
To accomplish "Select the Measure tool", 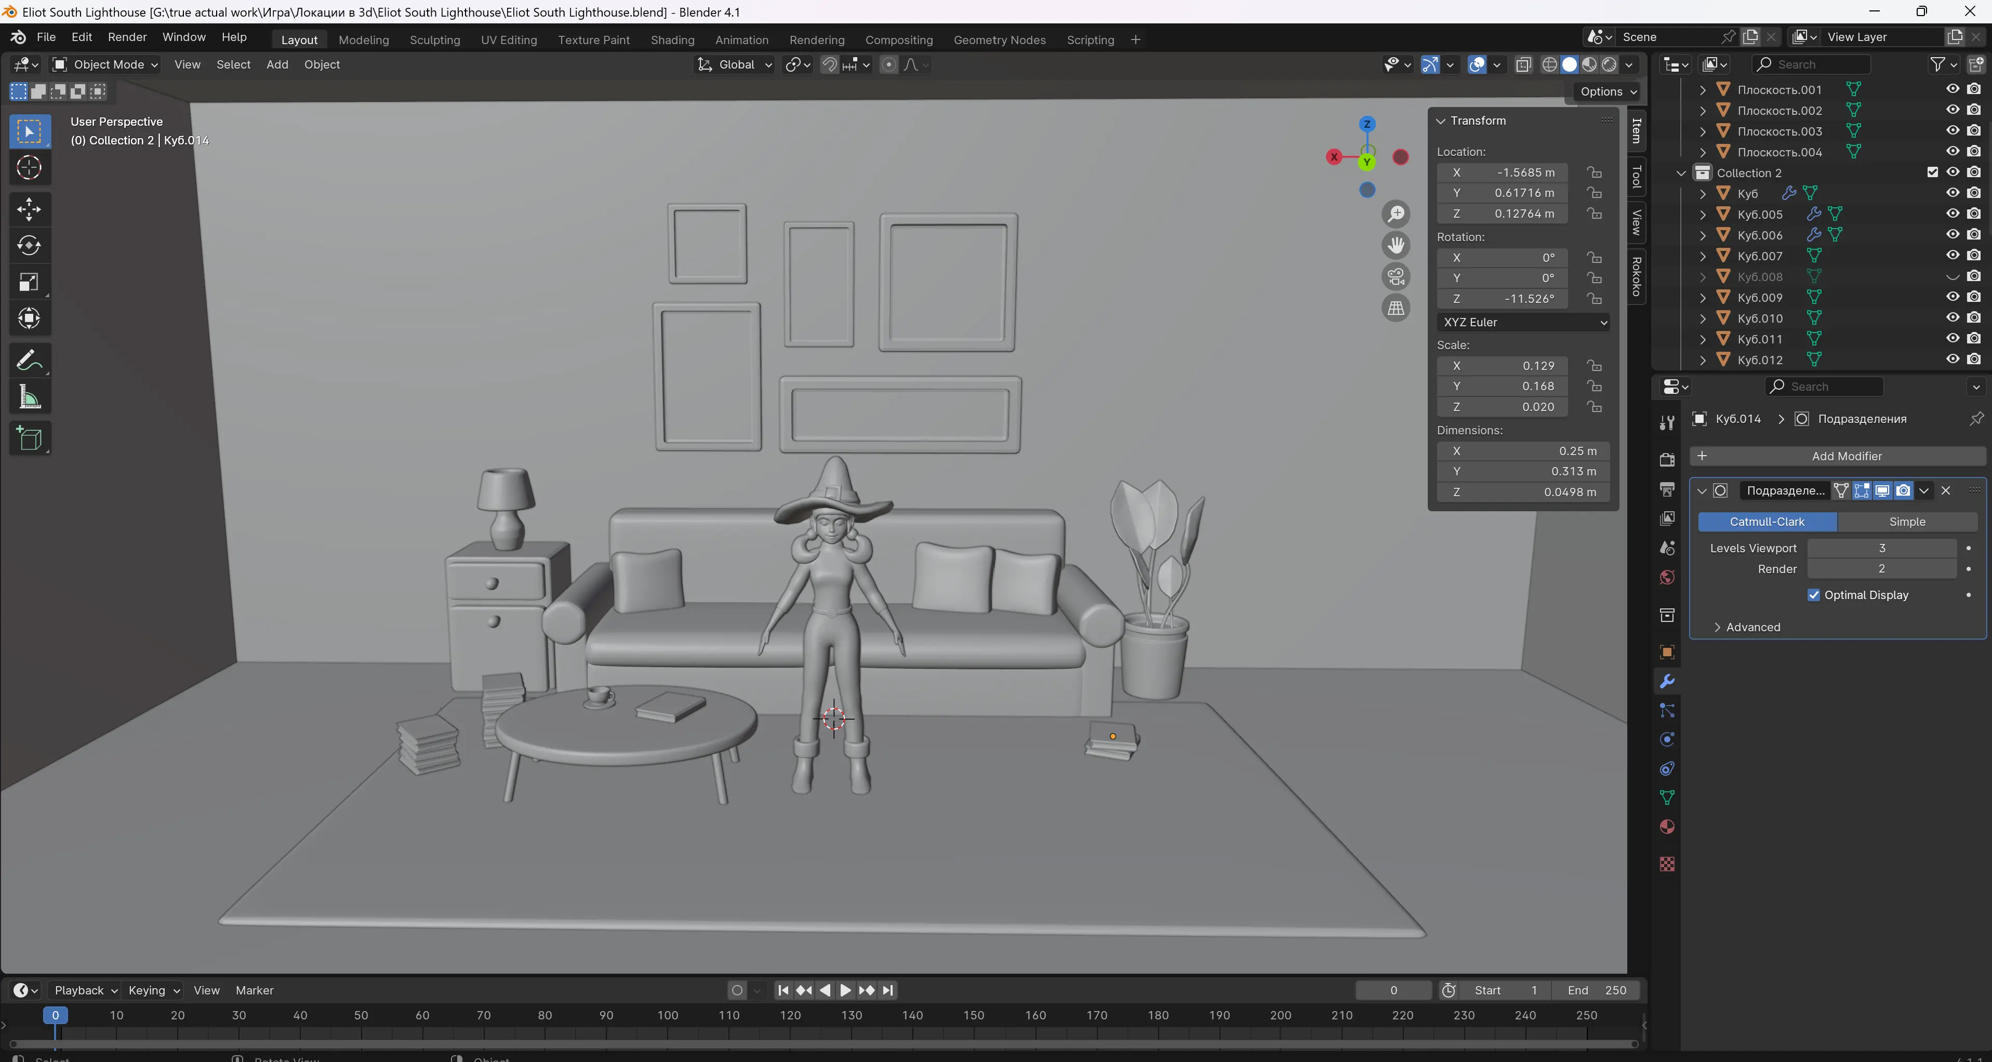I will coord(30,397).
